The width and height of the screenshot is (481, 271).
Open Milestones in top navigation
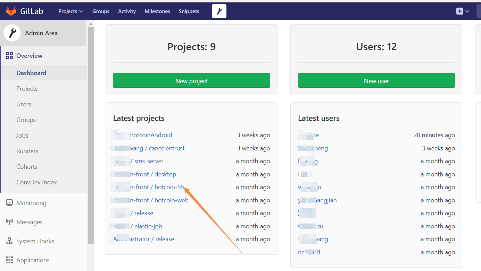point(157,11)
